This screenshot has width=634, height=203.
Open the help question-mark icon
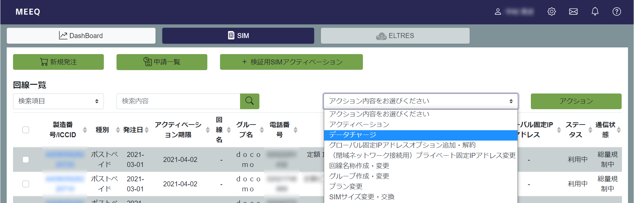coord(617,12)
